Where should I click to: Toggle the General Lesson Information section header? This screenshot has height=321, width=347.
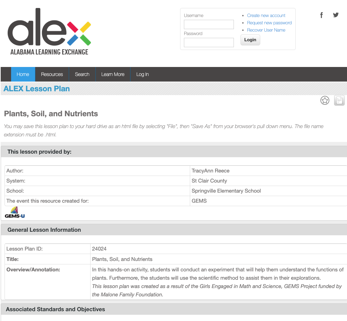(44, 230)
